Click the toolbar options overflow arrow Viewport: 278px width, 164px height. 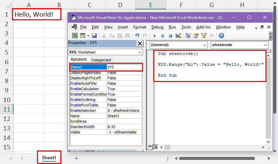(271, 36)
